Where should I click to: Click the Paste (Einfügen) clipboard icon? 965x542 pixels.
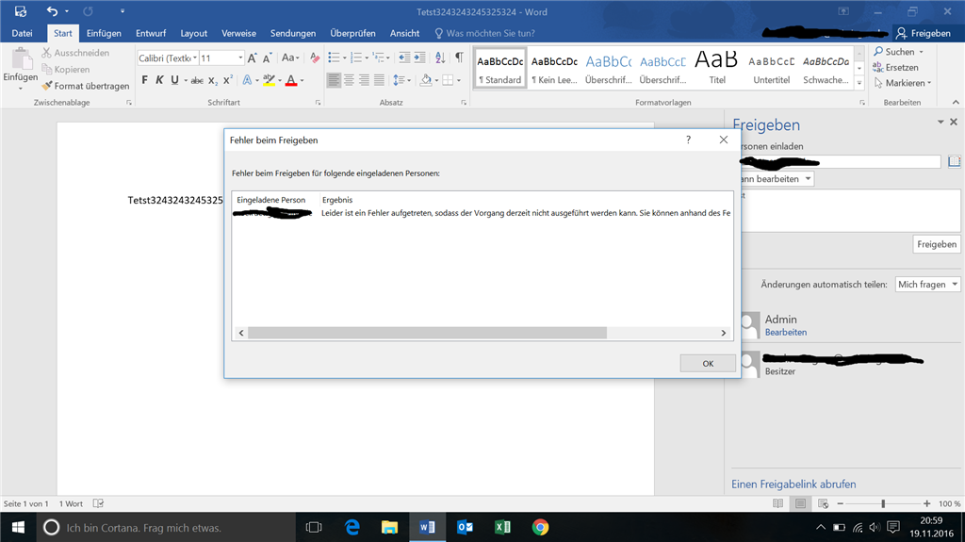click(x=22, y=59)
